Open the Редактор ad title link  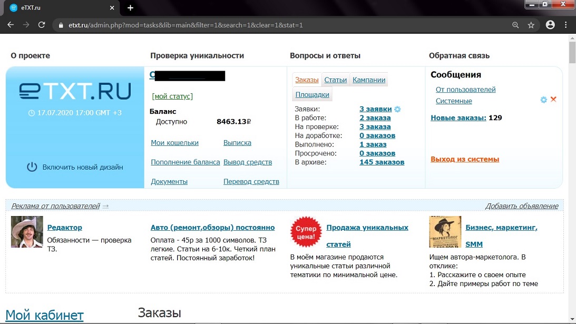point(65,228)
